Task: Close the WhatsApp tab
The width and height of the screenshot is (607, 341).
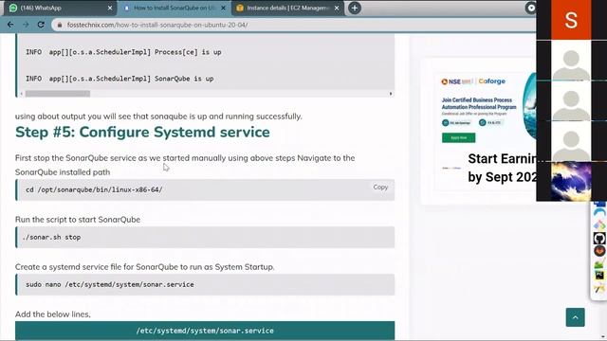Action: pyautogui.click(x=110, y=8)
